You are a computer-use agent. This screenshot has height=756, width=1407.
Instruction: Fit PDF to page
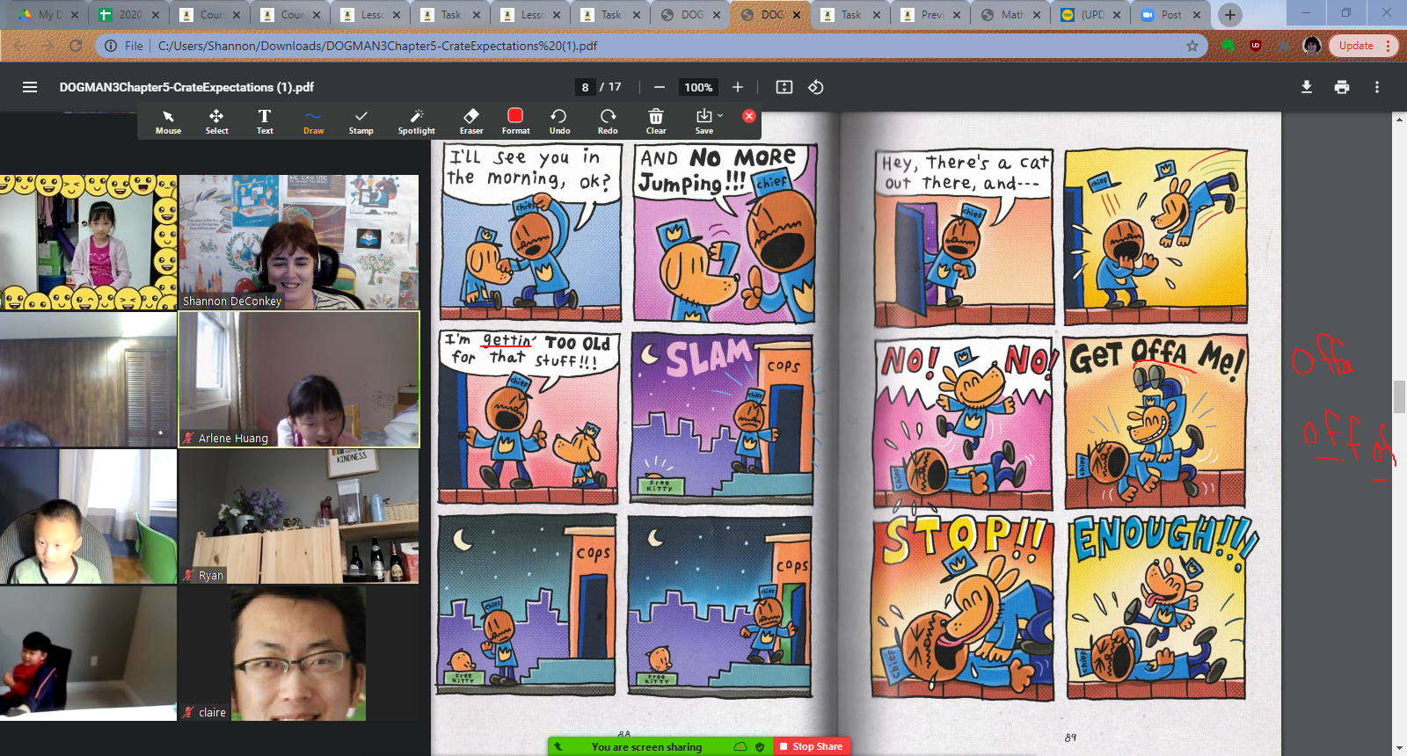click(784, 87)
